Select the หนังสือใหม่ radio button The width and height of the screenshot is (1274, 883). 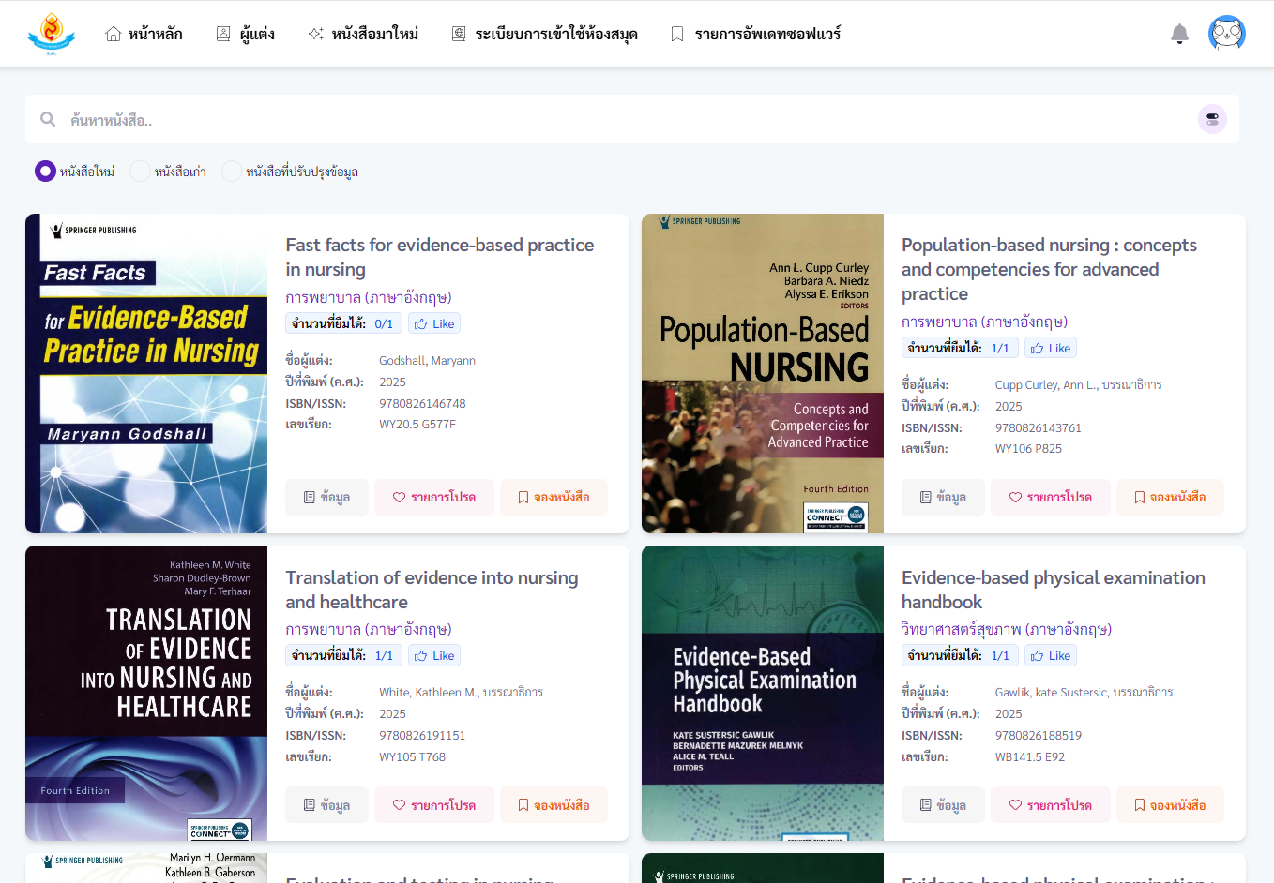pyautogui.click(x=45, y=172)
